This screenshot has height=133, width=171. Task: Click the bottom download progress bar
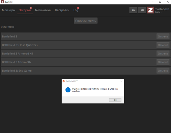[58, 133]
